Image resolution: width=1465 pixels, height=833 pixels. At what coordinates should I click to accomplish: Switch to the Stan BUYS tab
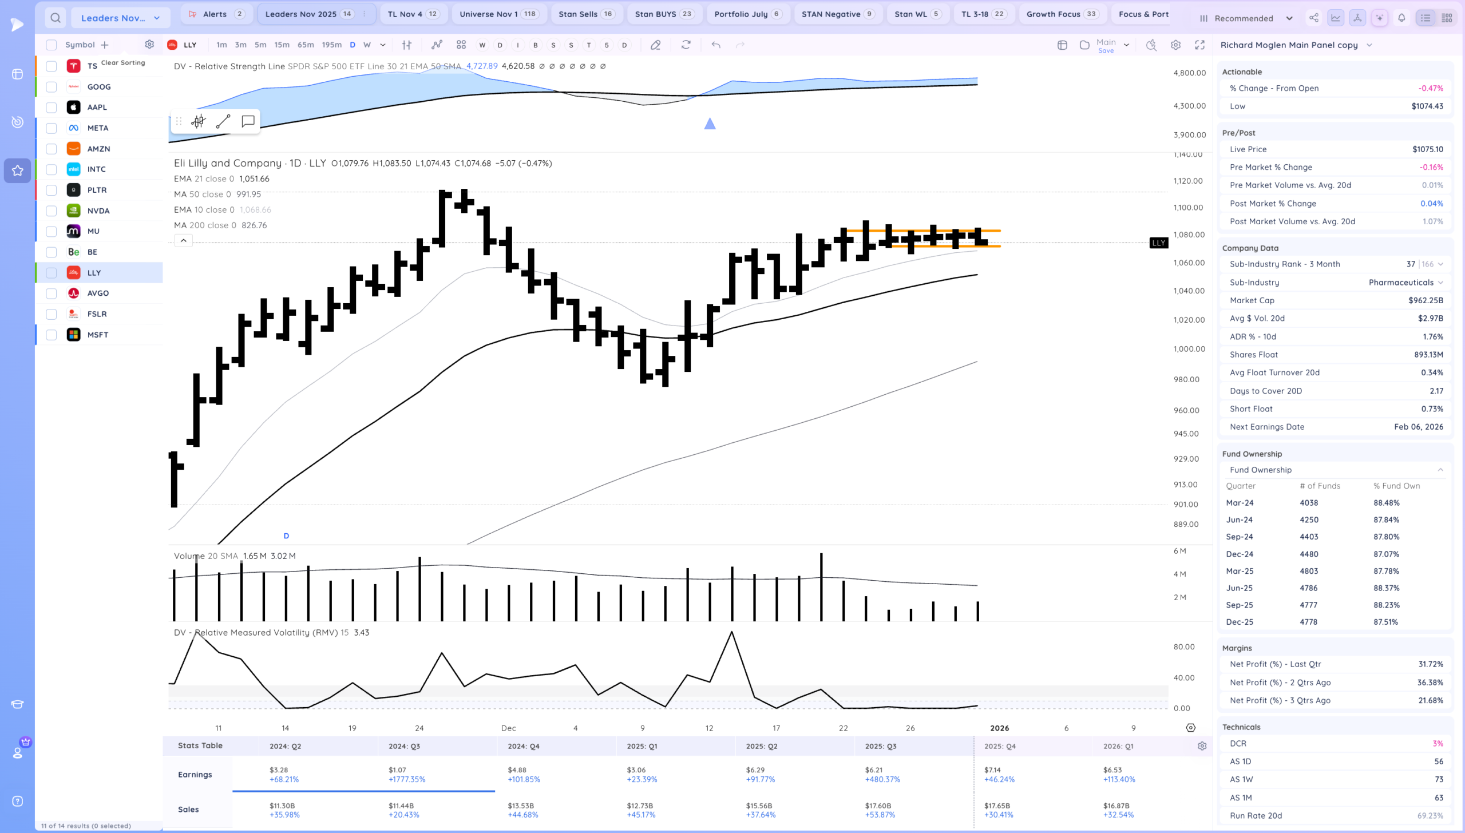click(663, 14)
